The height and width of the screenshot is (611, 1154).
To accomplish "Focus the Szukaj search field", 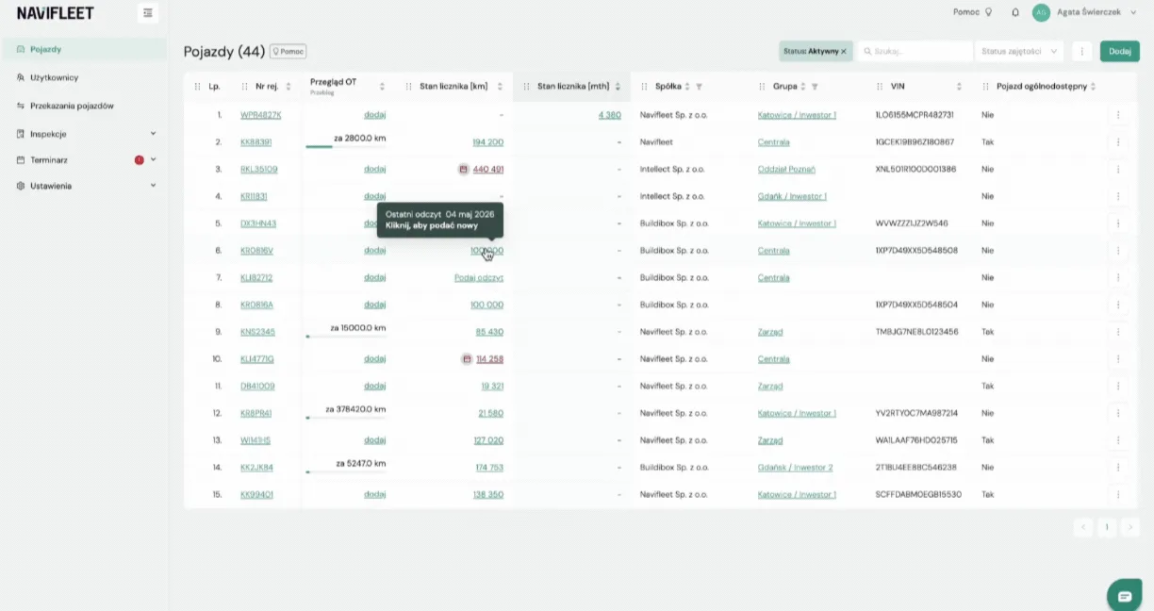I will [x=914, y=51].
